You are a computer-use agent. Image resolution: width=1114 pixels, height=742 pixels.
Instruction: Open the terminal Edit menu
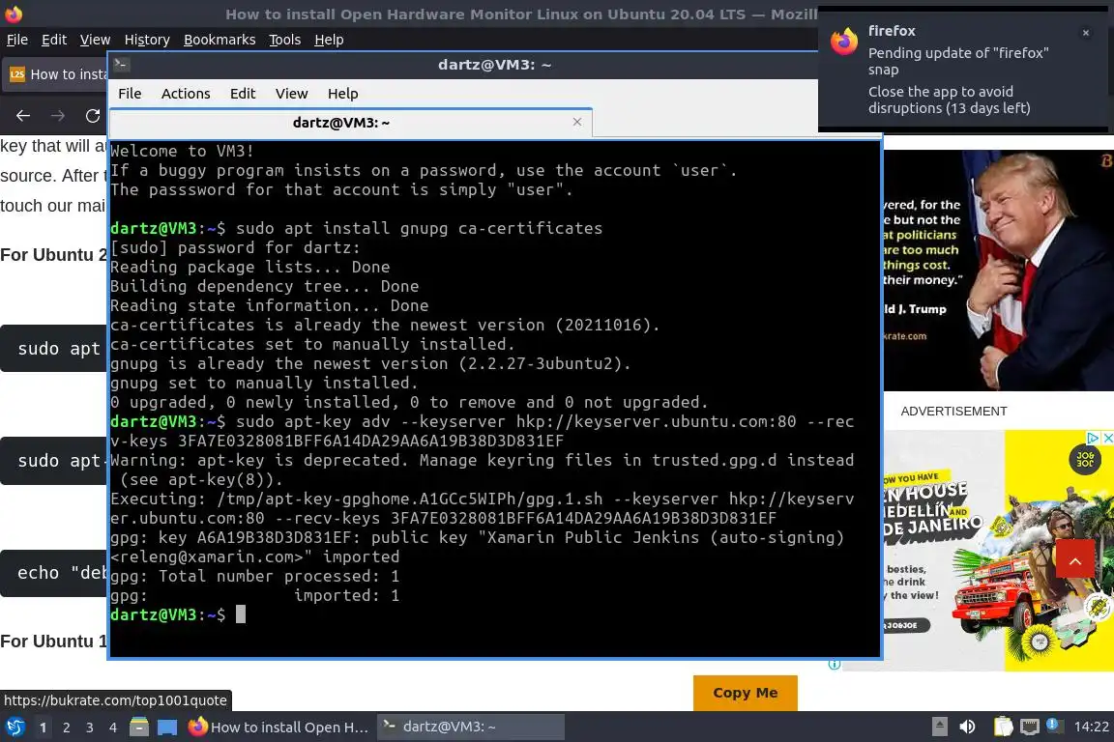click(243, 94)
